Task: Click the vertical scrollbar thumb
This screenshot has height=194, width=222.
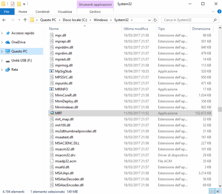Action: (220, 109)
